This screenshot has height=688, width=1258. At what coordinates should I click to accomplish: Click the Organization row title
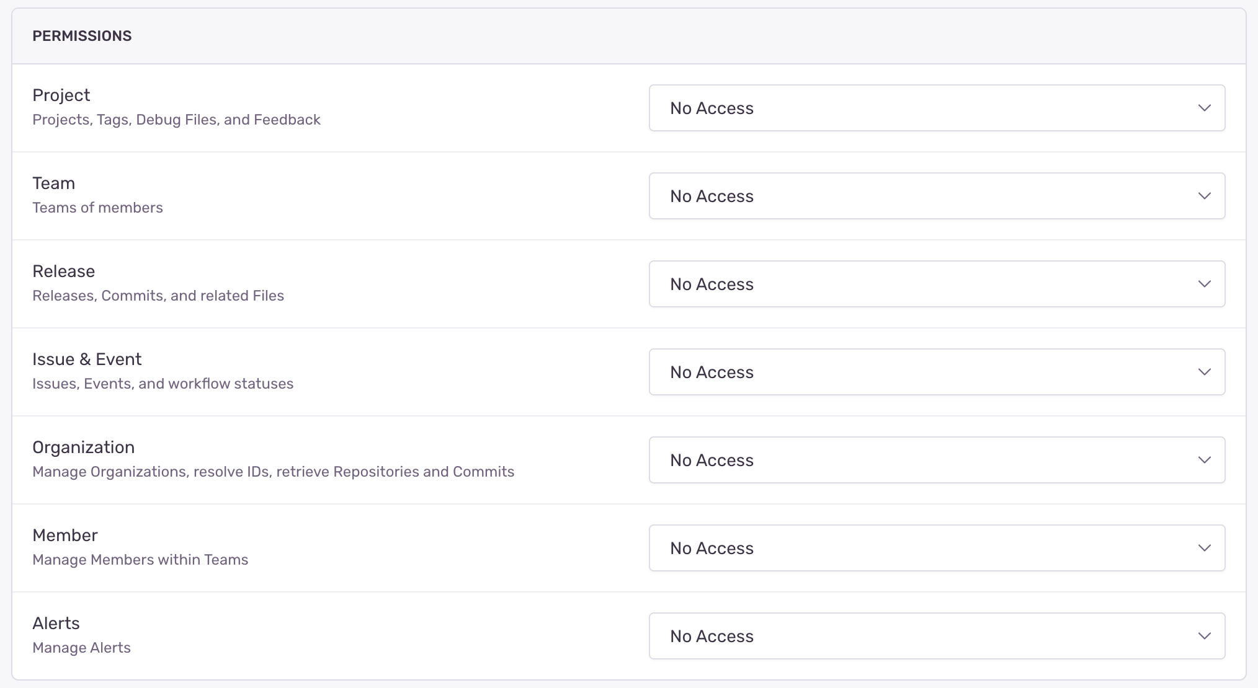click(x=83, y=448)
